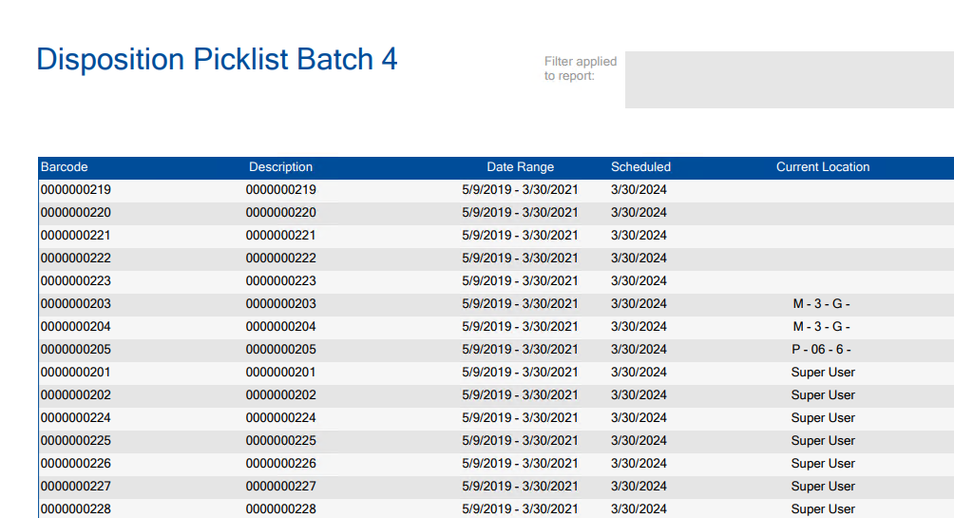Select the Current Location column header
The width and height of the screenshot is (954, 518).
click(823, 167)
